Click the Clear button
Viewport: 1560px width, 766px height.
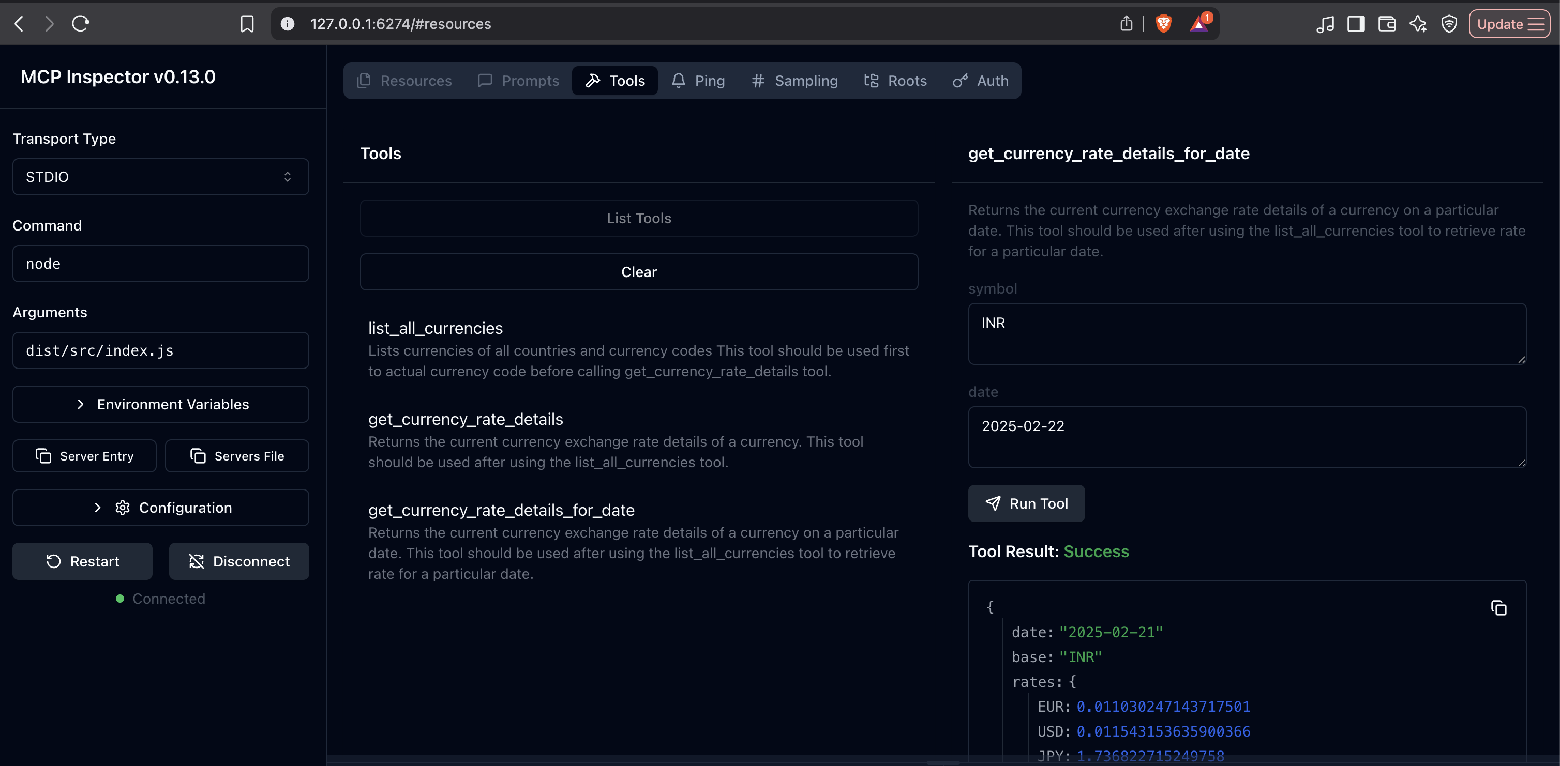[639, 272]
